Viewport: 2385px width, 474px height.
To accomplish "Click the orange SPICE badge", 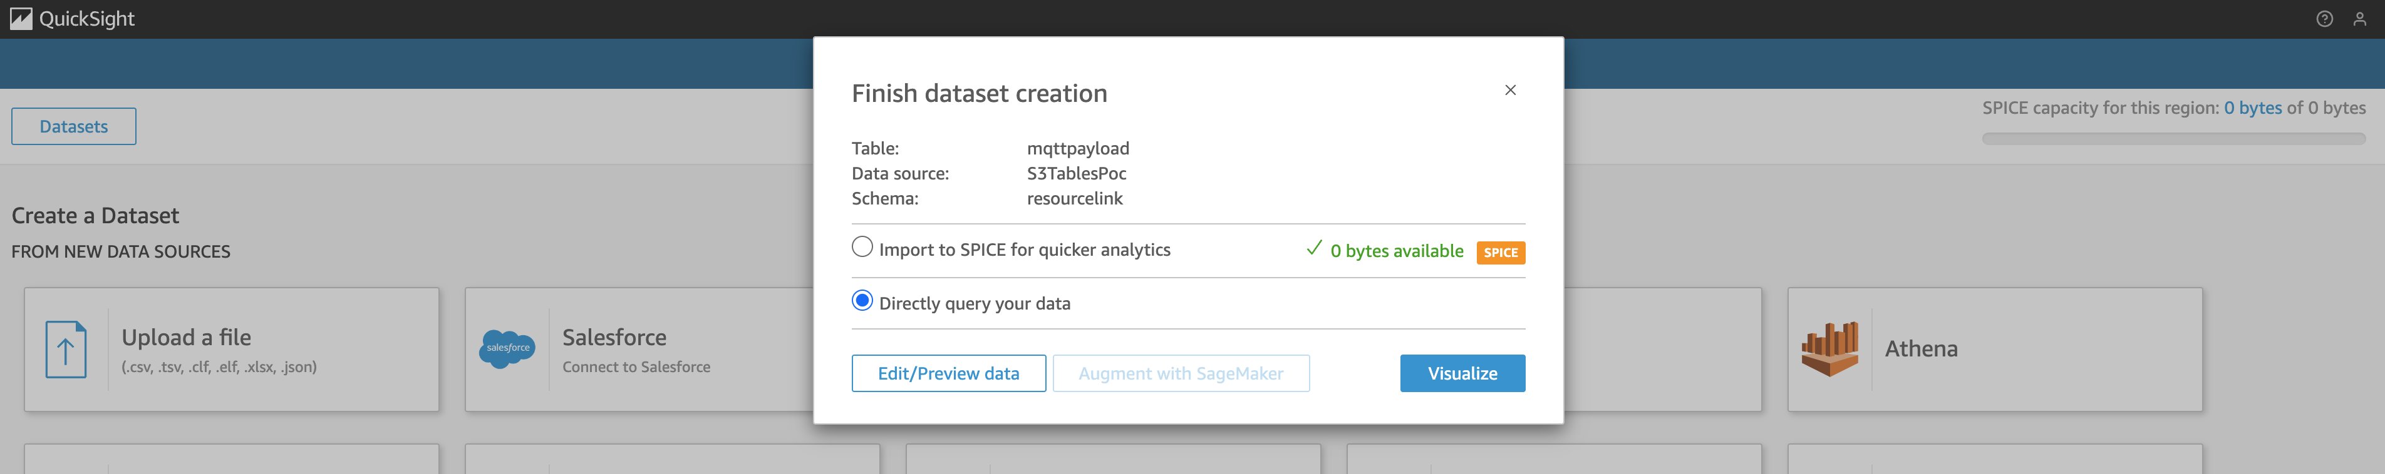I will pyautogui.click(x=1500, y=252).
